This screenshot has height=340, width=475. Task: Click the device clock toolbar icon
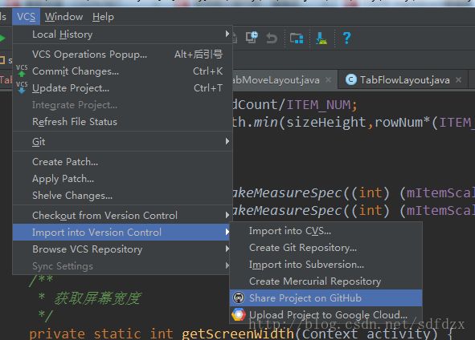pos(252,38)
